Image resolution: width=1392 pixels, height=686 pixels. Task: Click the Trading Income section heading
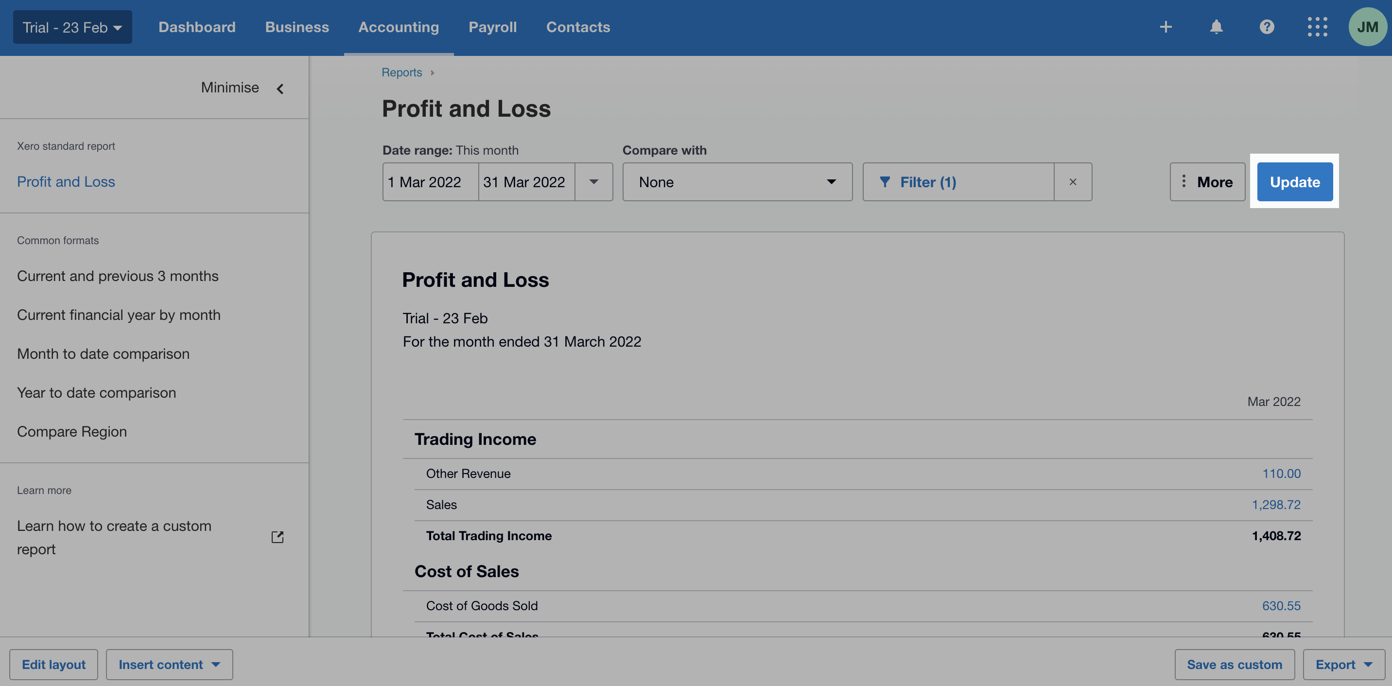475,439
